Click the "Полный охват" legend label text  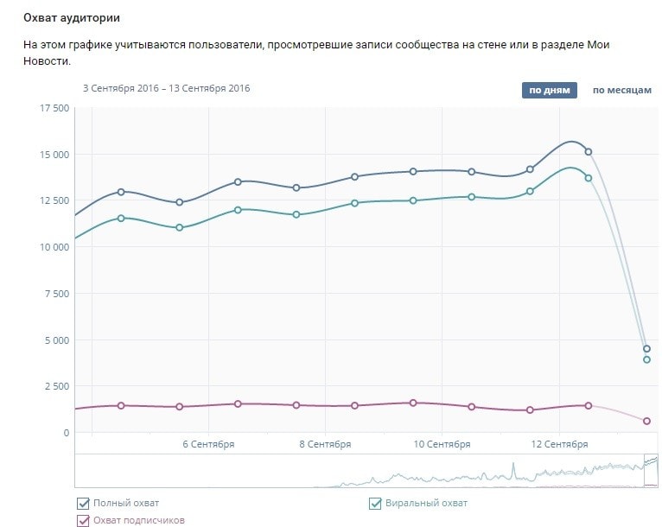[126, 503]
